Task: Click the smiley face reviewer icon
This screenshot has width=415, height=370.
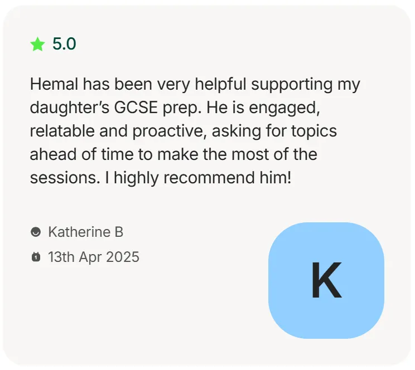Action: [x=36, y=232]
